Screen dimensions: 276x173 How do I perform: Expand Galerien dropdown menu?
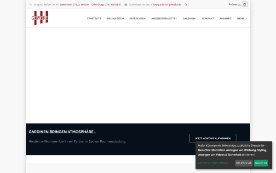pos(190,18)
